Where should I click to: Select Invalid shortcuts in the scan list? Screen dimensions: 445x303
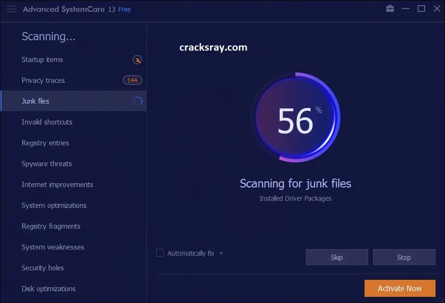tap(73, 122)
